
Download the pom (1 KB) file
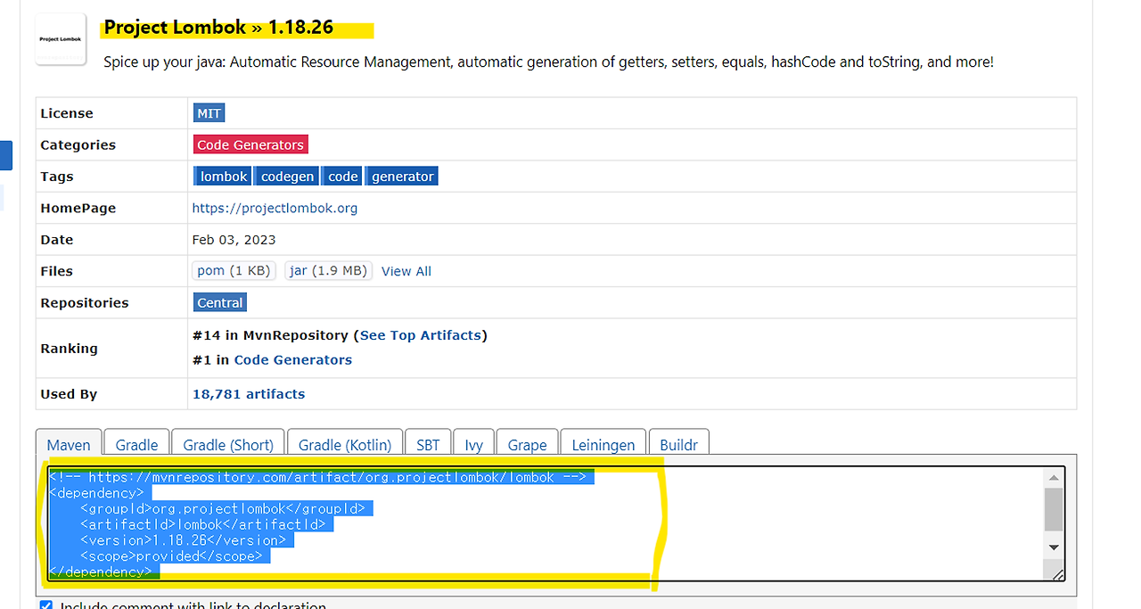point(234,271)
